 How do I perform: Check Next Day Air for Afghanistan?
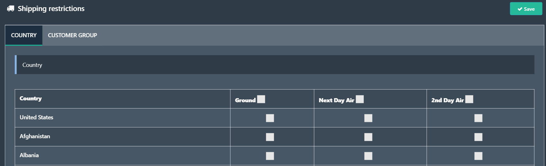coord(368,137)
